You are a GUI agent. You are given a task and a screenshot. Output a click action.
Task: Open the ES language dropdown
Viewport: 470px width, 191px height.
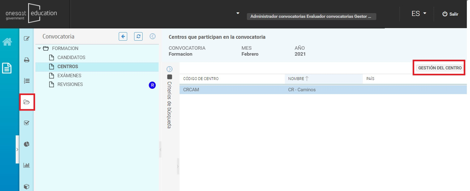419,14
